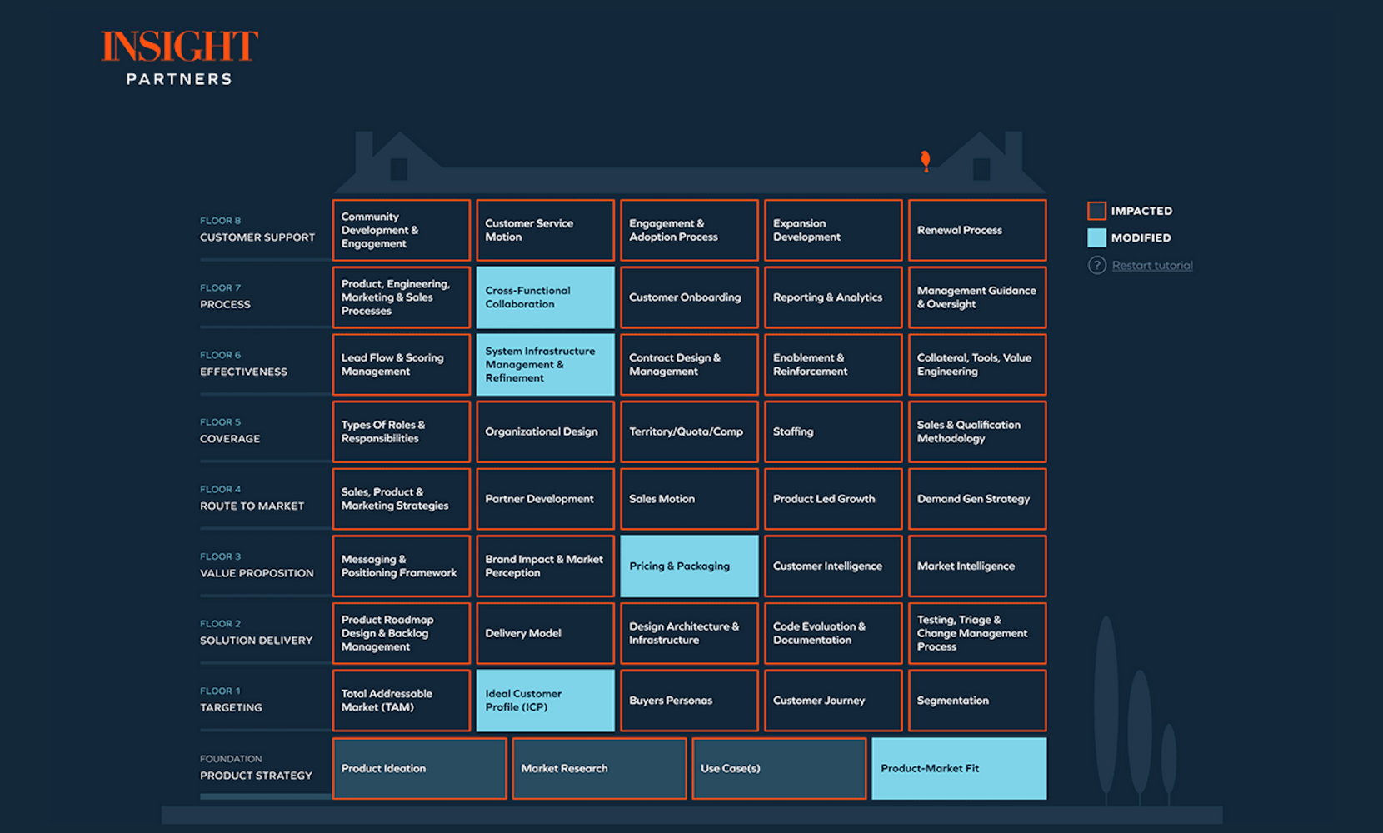Select Management Guidance & Oversight tile
The width and height of the screenshot is (1383, 833).
[977, 297]
